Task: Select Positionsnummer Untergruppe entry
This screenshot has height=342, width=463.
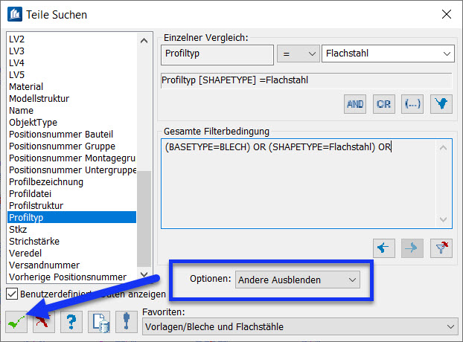Action: point(71,170)
